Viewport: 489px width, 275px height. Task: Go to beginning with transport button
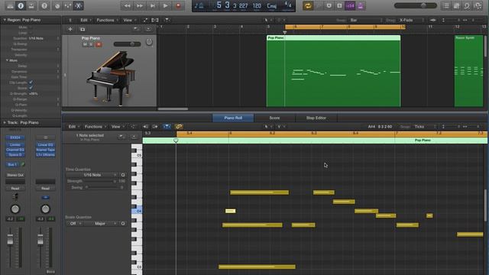click(153, 5)
